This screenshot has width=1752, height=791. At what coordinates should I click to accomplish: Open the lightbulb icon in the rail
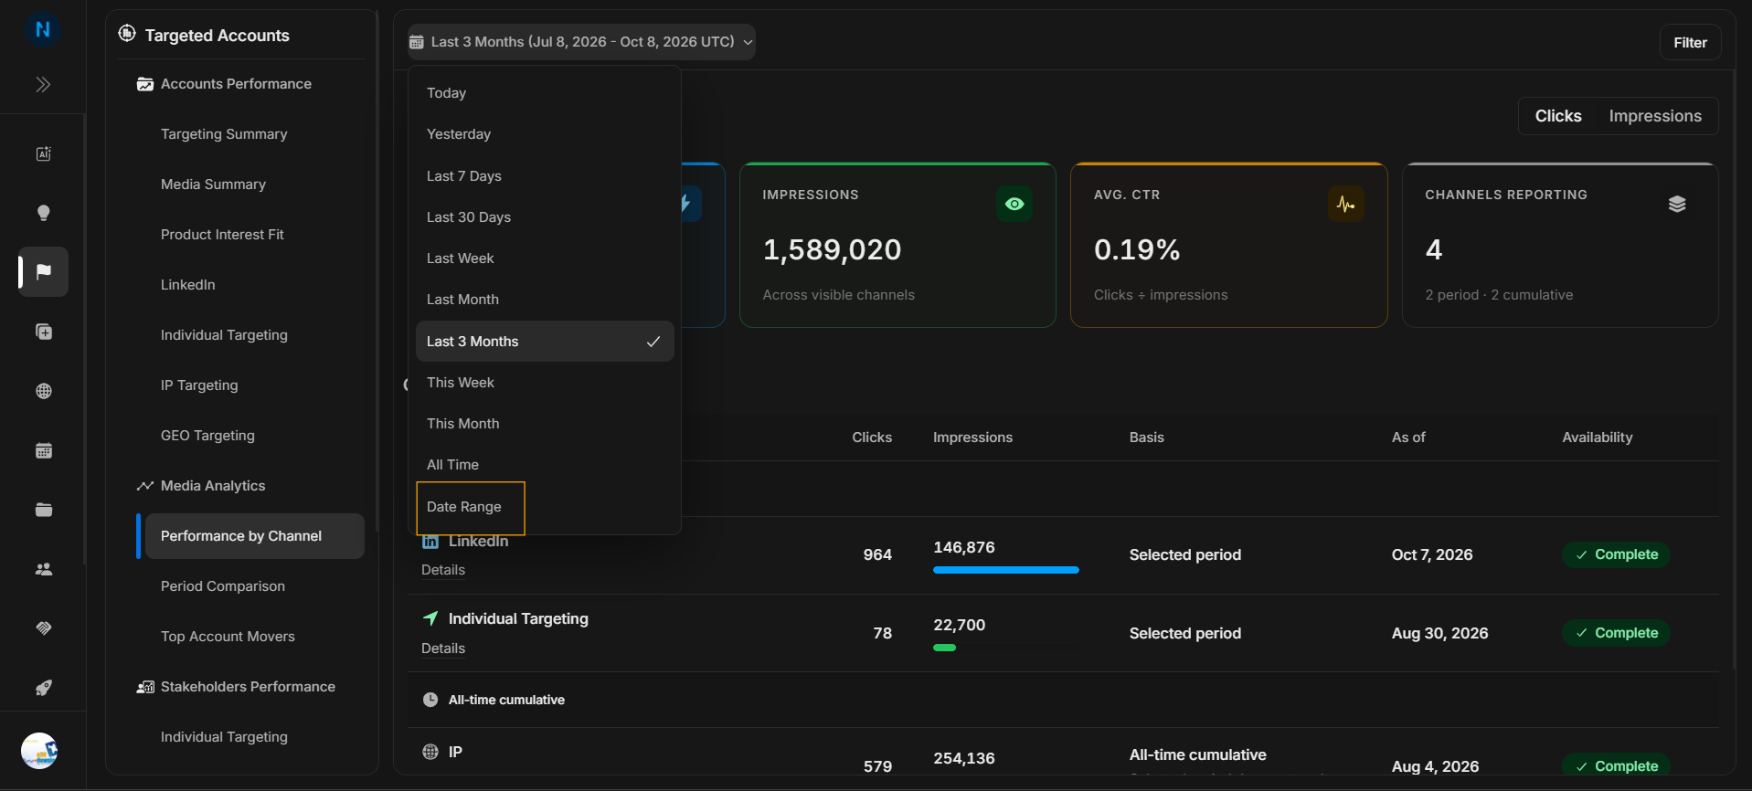(x=43, y=213)
